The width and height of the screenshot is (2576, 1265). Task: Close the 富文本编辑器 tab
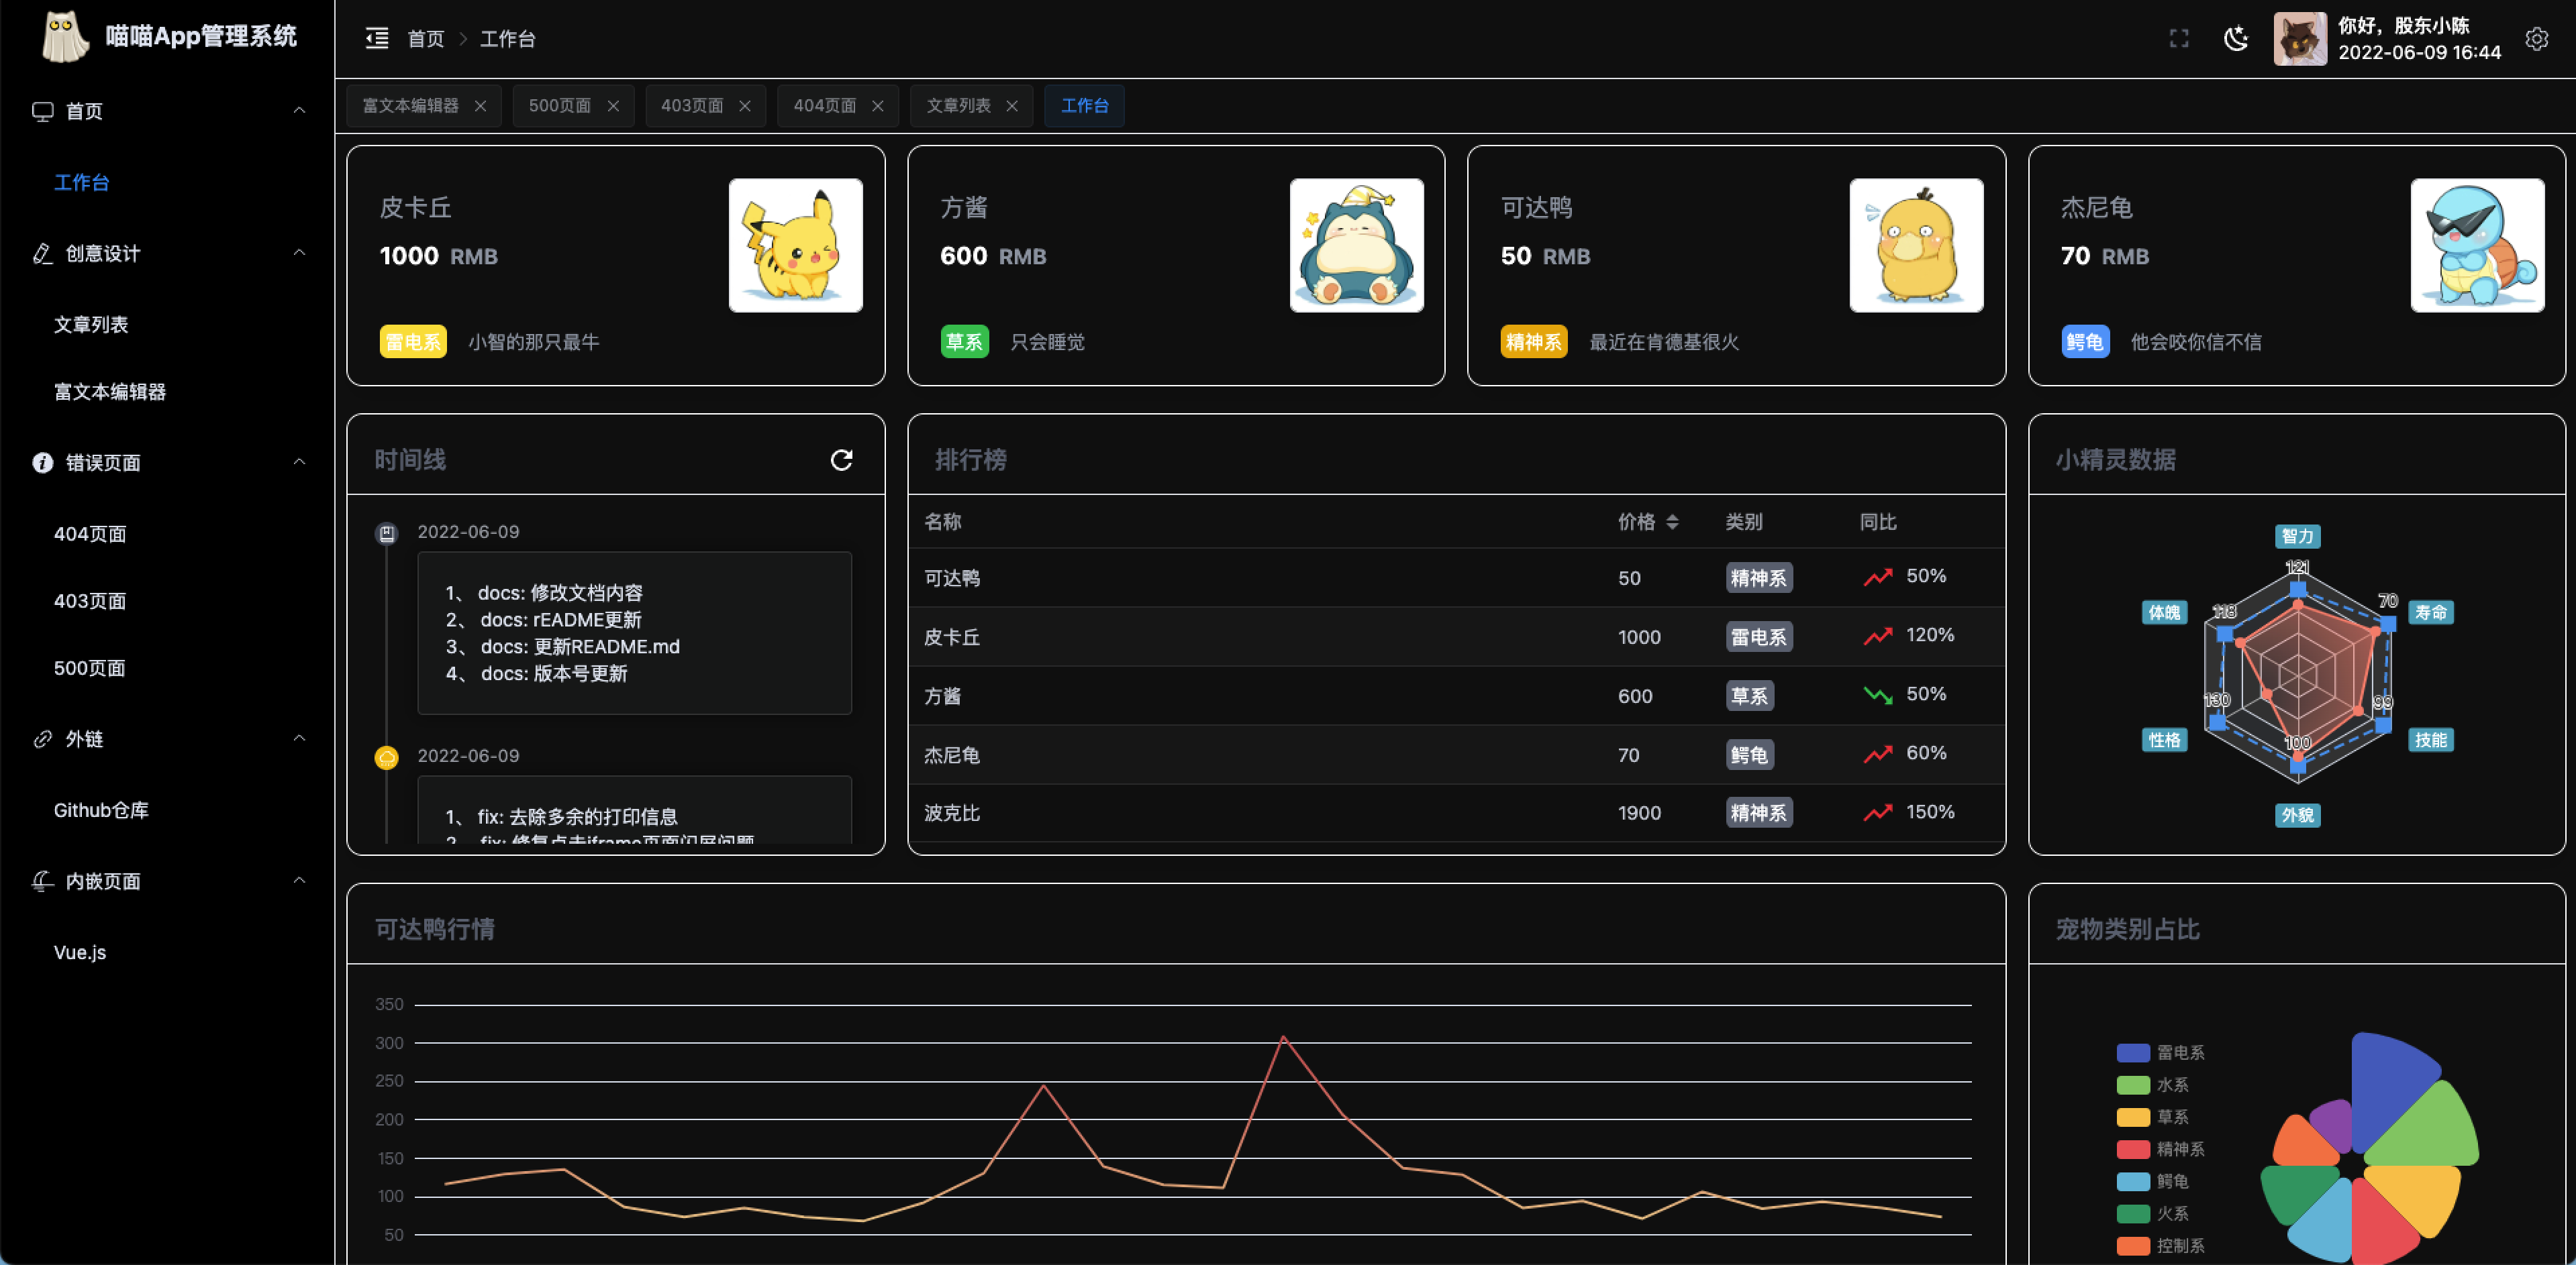480,106
